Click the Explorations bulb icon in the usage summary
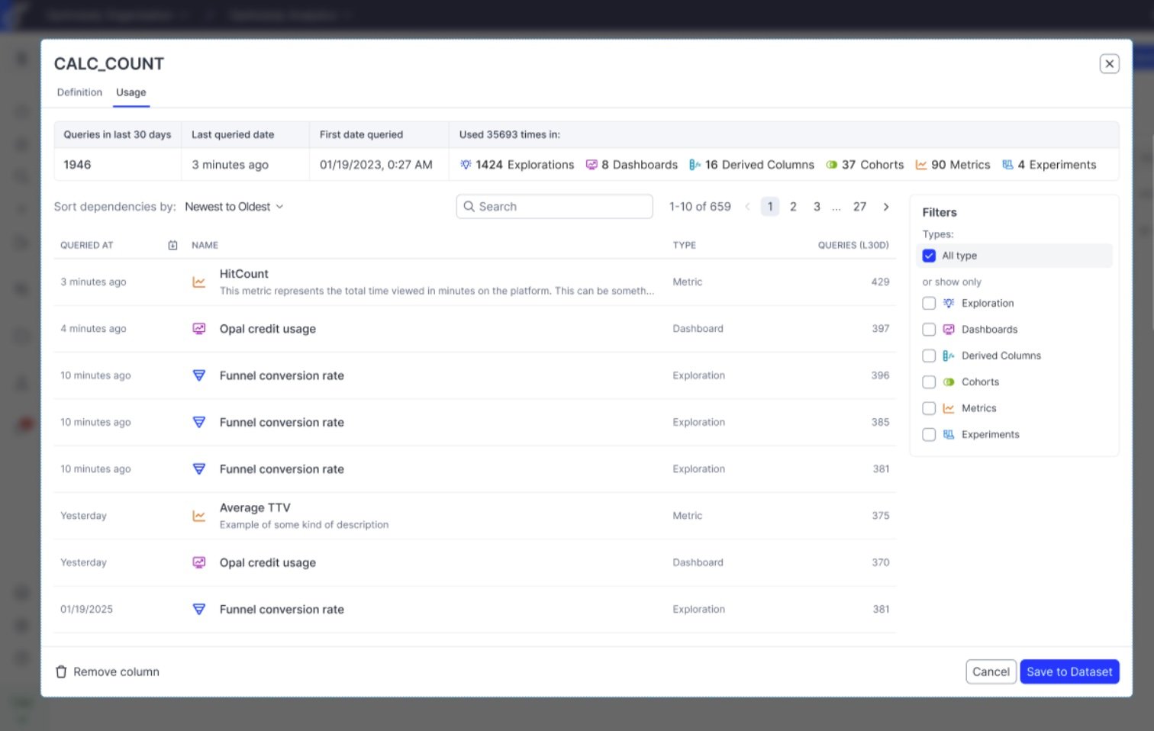Image resolution: width=1154 pixels, height=731 pixels. click(x=466, y=165)
